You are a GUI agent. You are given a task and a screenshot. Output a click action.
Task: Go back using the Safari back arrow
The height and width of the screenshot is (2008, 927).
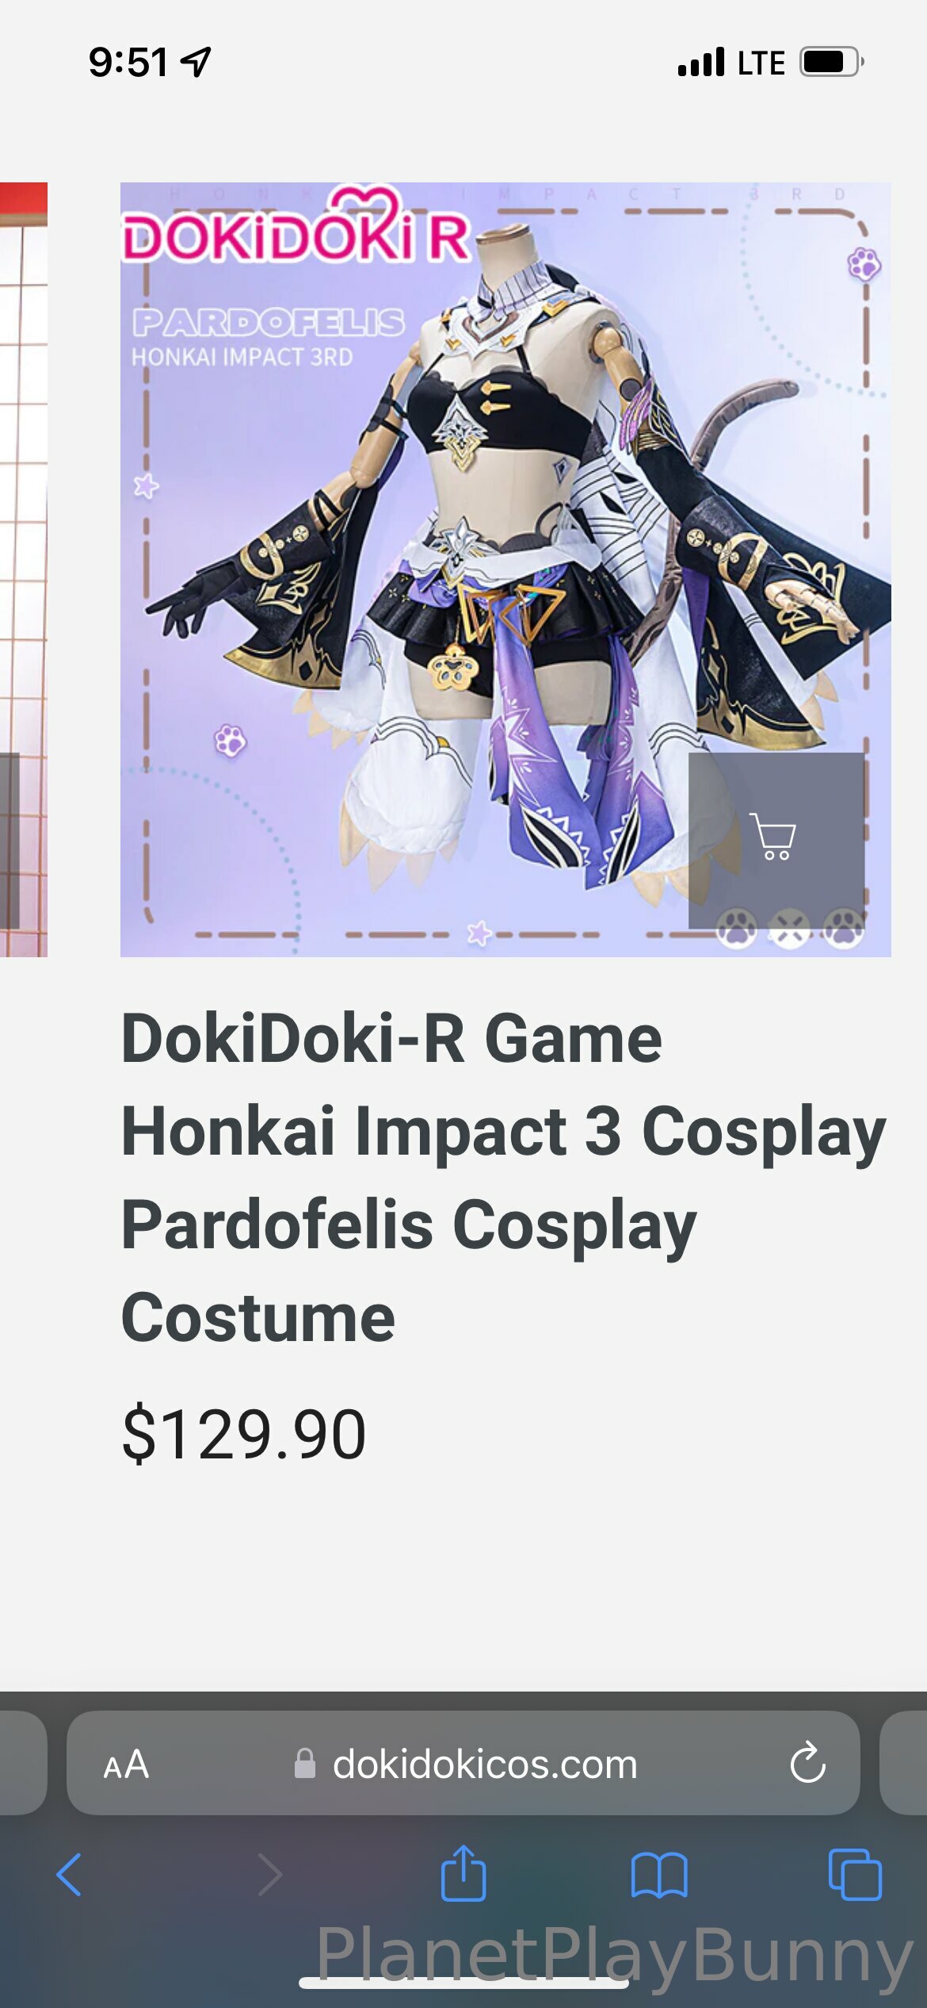(x=70, y=1875)
